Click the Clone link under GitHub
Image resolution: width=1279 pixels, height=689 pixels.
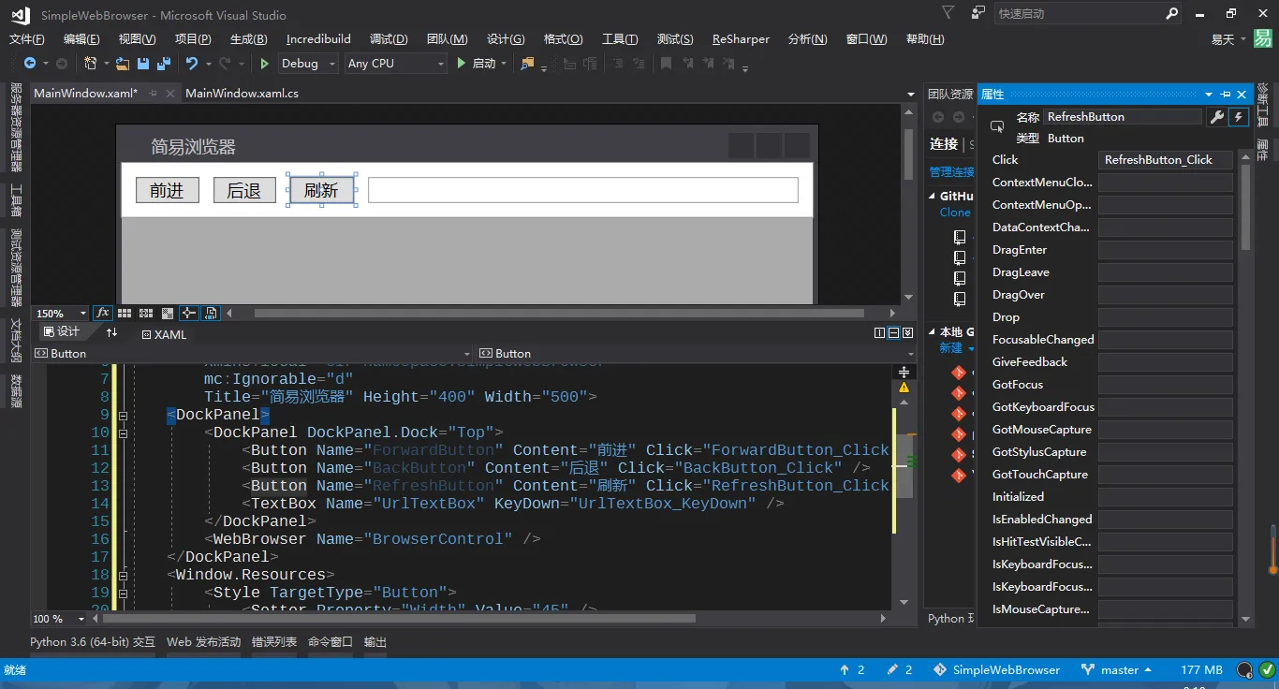955,213
